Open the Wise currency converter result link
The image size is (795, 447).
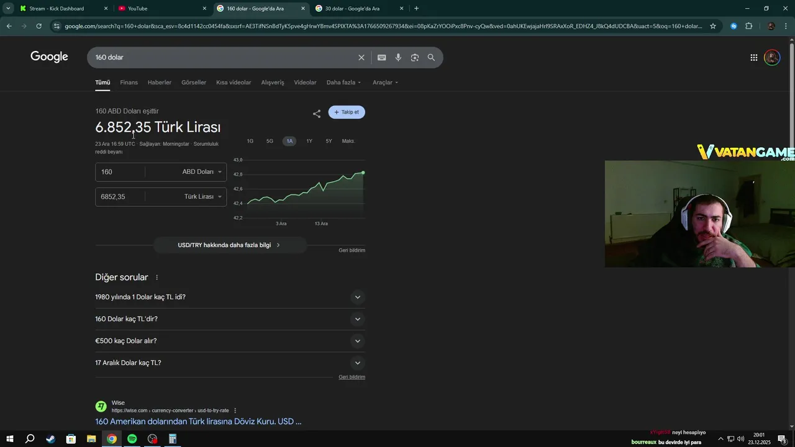pos(198,422)
